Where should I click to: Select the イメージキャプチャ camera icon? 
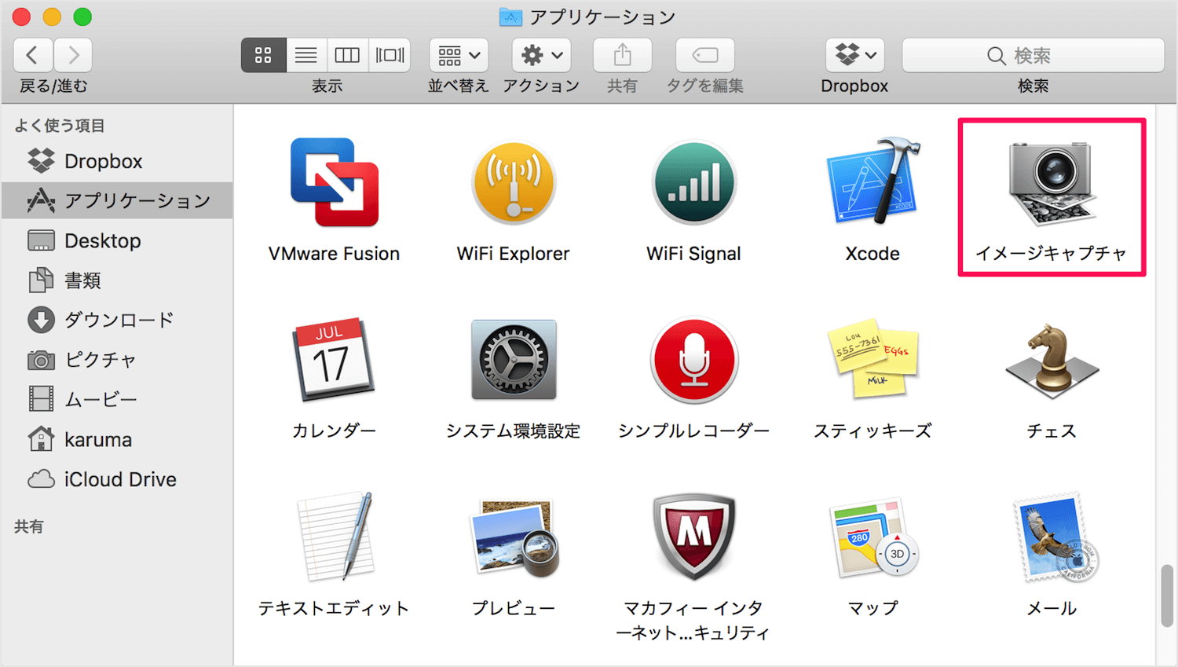(x=1052, y=182)
